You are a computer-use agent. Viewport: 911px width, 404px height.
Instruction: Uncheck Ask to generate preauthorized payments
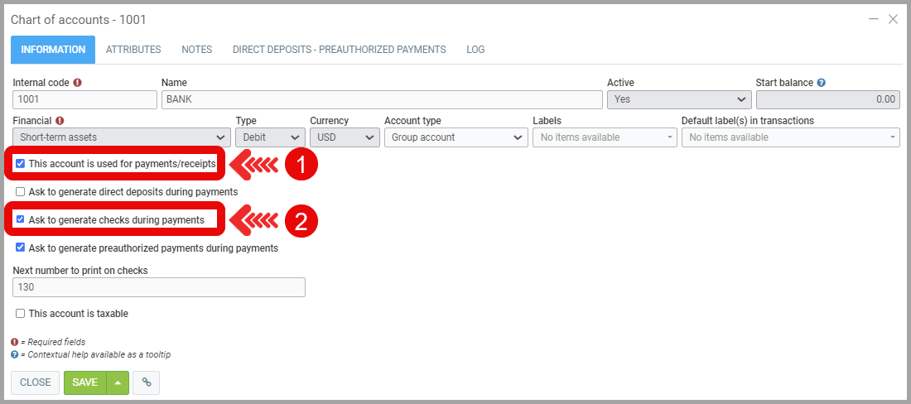point(21,248)
